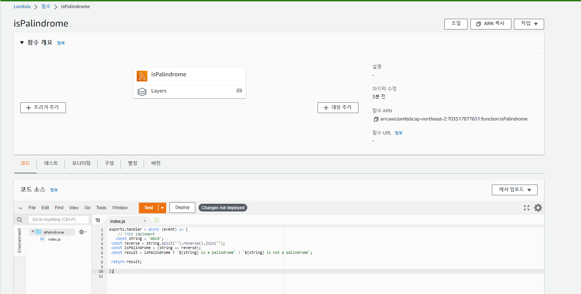Click line number 10 in gutter

click(x=101, y=271)
